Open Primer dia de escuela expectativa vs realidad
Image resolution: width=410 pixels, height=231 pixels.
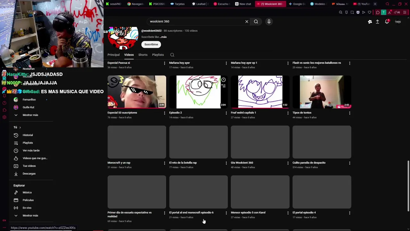click(130, 214)
